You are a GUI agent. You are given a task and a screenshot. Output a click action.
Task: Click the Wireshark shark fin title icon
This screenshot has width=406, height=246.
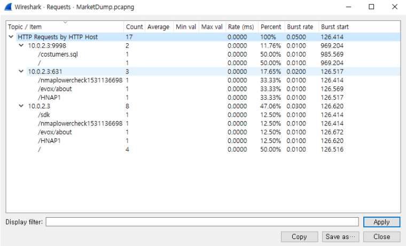[8, 7]
